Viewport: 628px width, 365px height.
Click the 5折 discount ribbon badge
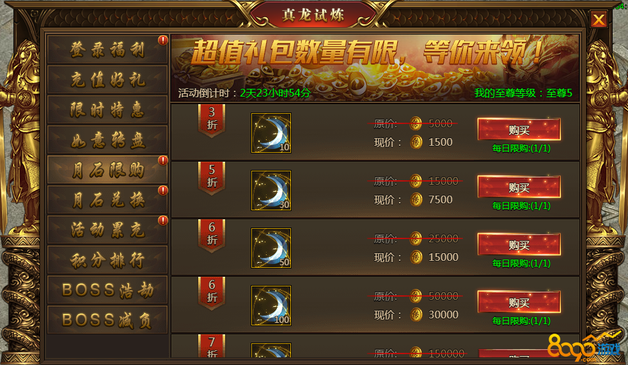click(212, 178)
